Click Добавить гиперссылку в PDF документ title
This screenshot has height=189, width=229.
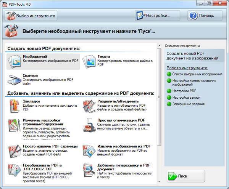[x=124, y=167]
